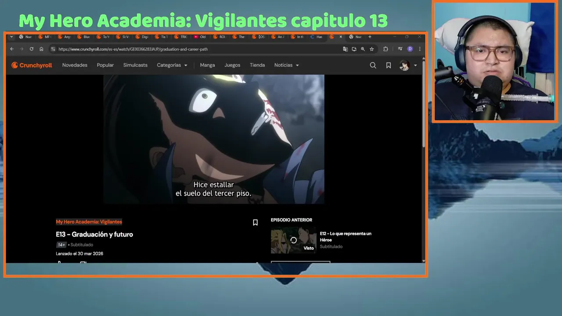Image resolution: width=562 pixels, height=316 pixels.
Task: Add episode to watchlist bookmark icon
Action: coord(255,223)
